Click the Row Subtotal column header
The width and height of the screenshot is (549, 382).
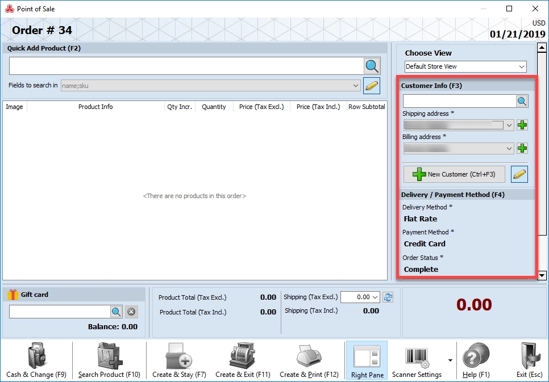coord(367,107)
